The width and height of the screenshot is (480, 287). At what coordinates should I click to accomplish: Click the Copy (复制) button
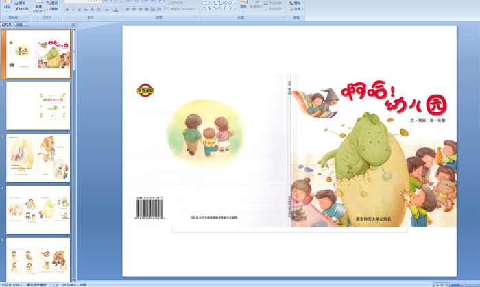(21, 3)
